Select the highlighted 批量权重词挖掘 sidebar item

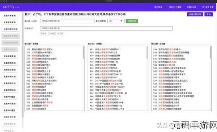(10, 29)
